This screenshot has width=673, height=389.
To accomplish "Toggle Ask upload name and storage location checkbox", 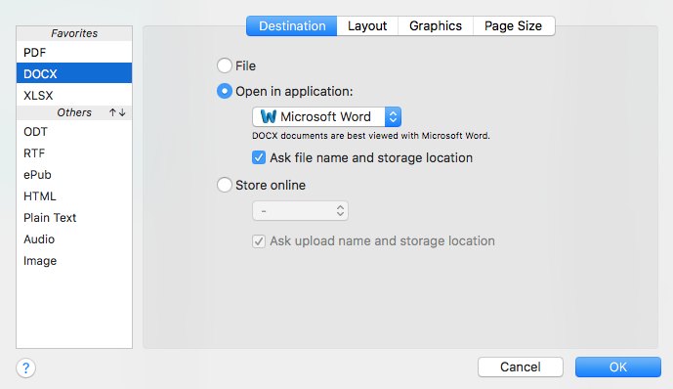I will tap(259, 240).
